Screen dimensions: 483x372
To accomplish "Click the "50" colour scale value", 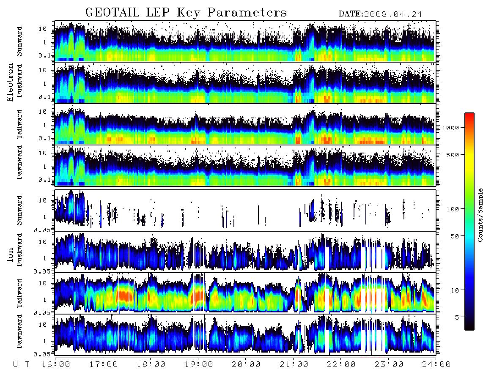I will [455, 236].
